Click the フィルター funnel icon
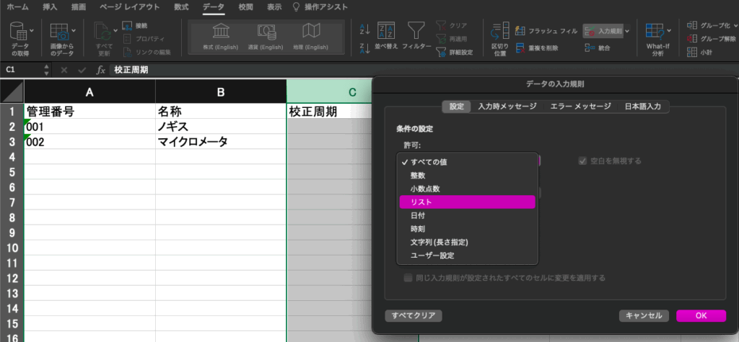 click(x=416, y=31)
